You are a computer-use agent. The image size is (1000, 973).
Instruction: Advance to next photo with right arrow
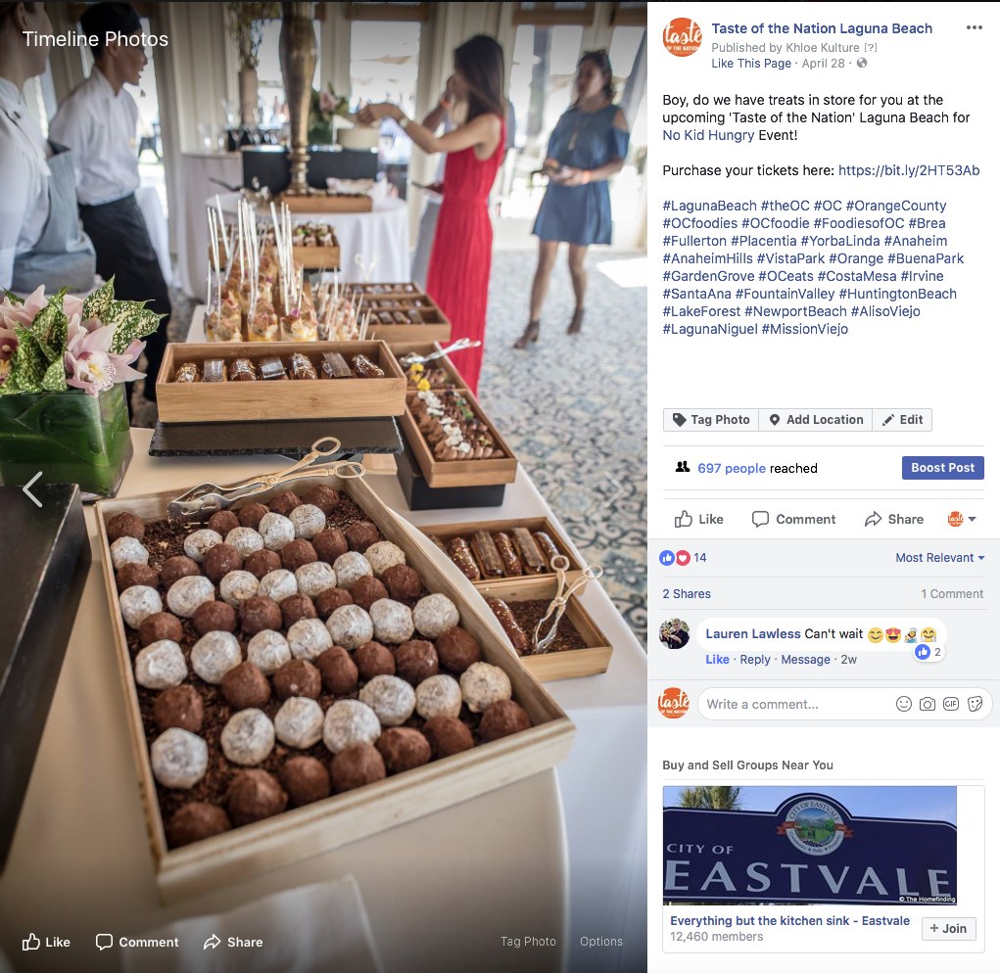614,488
